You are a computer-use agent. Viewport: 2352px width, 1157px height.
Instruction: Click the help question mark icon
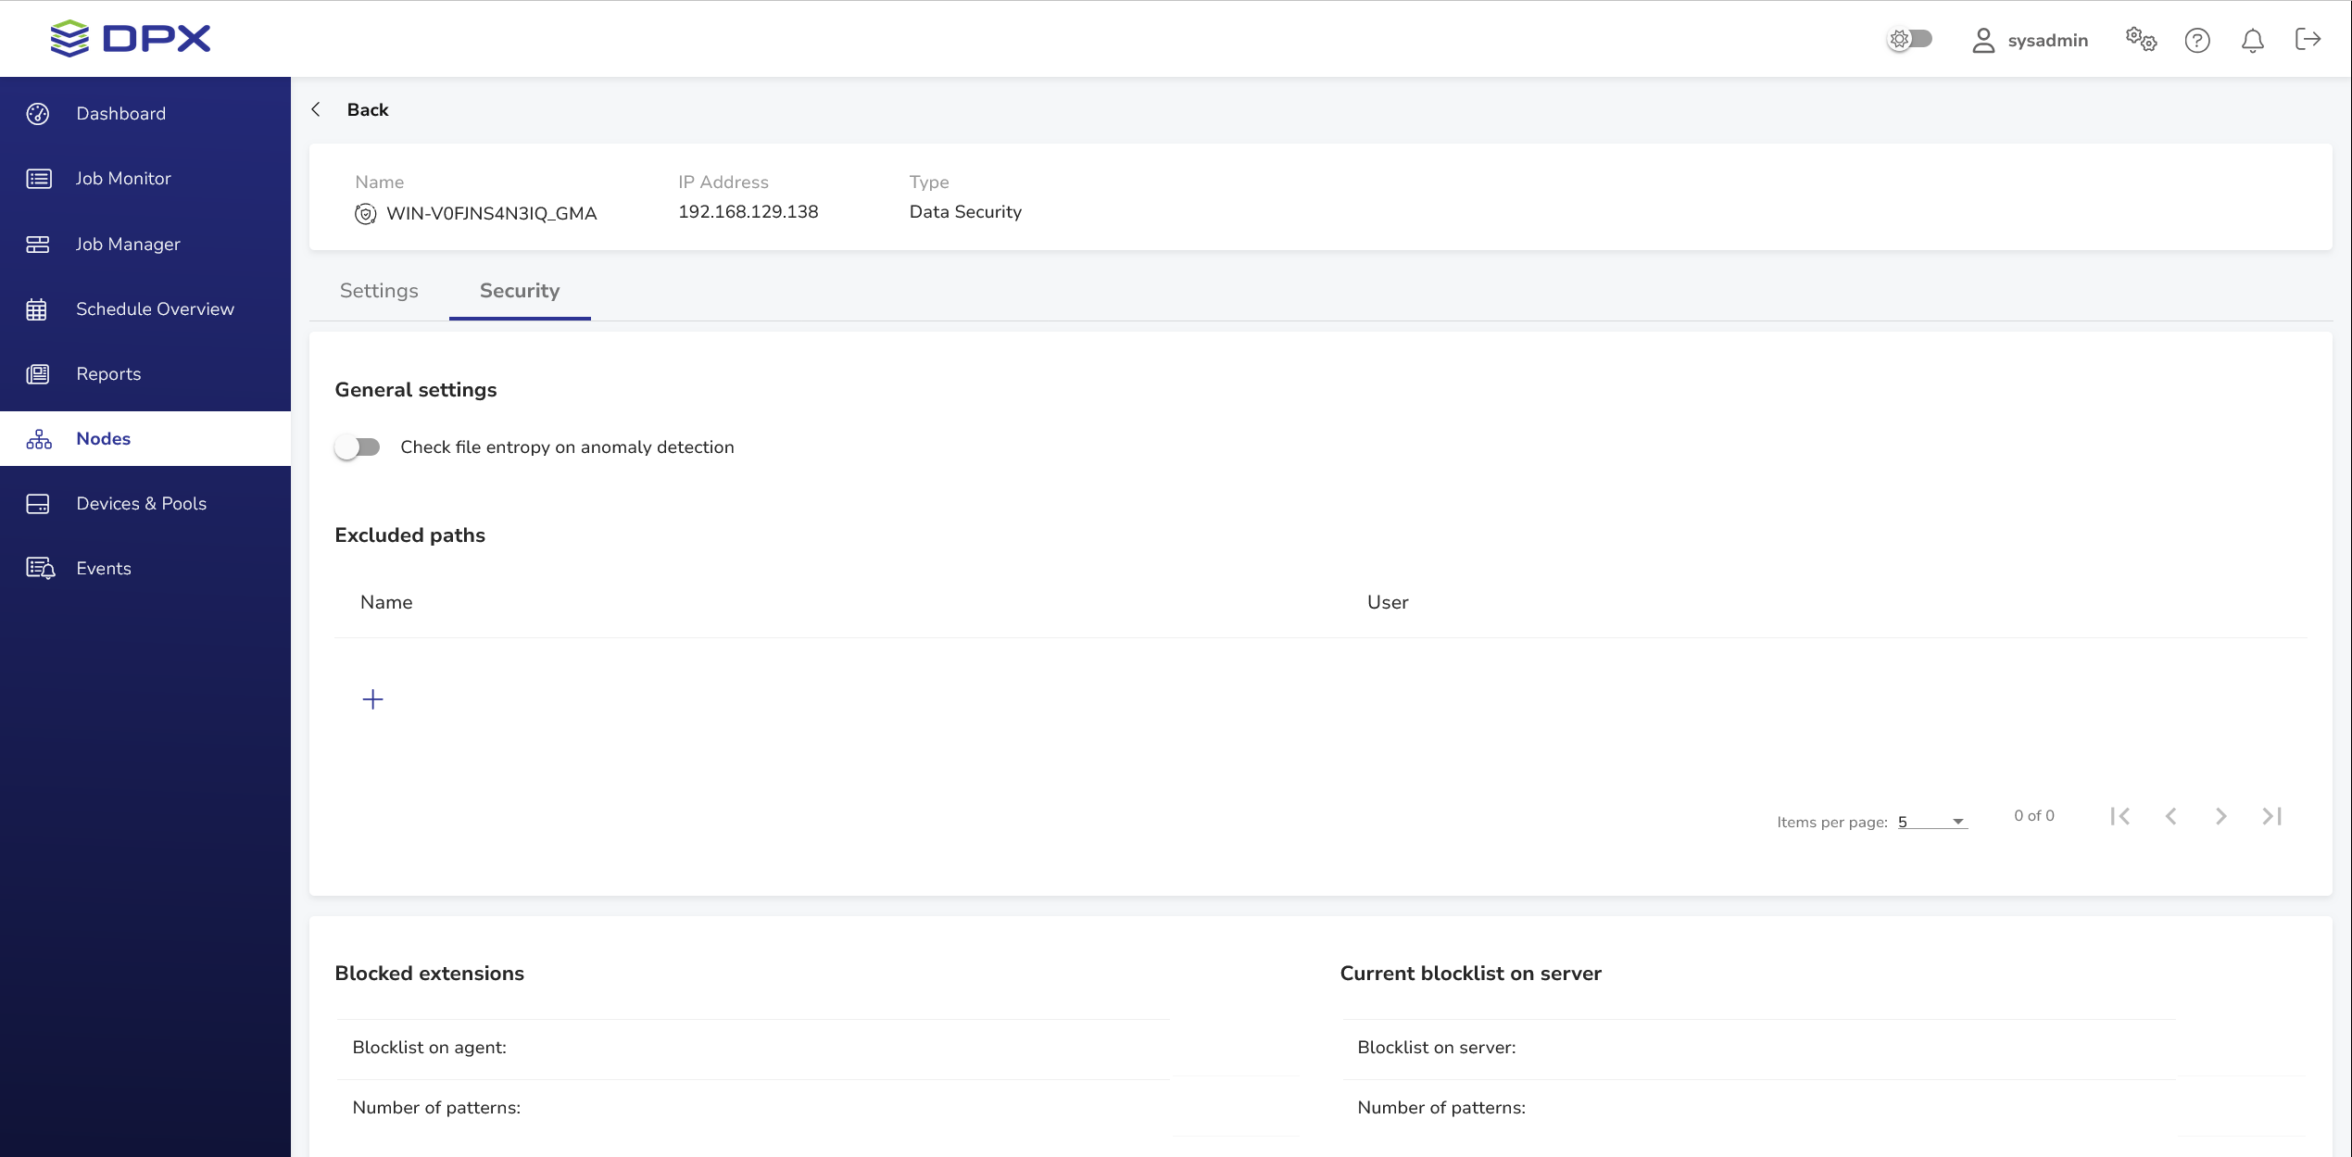2196,40
